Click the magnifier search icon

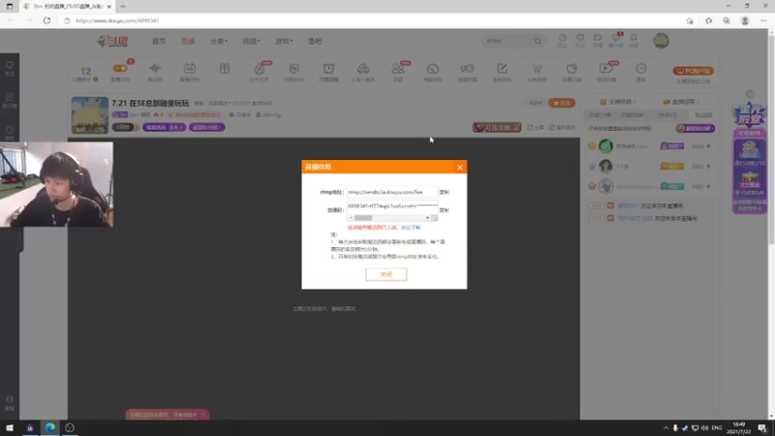[x=538, y=41]
